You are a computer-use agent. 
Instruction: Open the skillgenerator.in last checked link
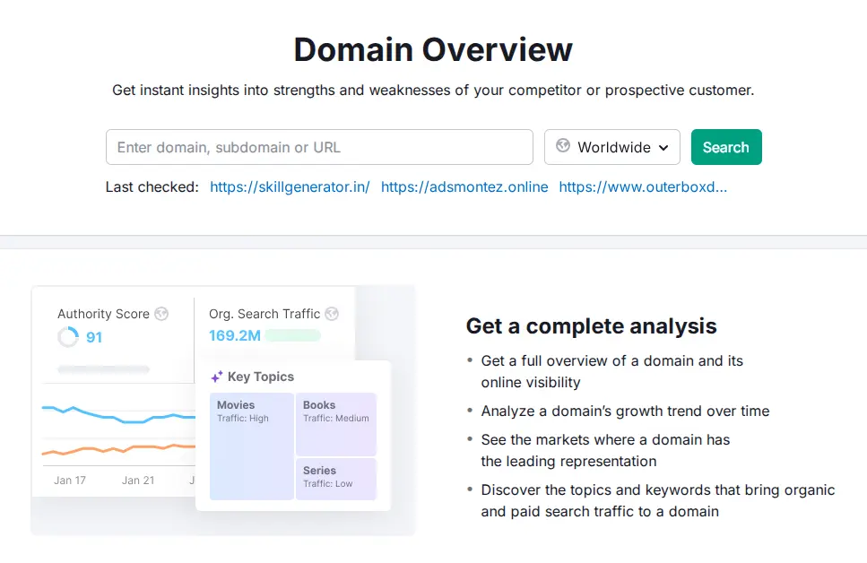[290, 187]
